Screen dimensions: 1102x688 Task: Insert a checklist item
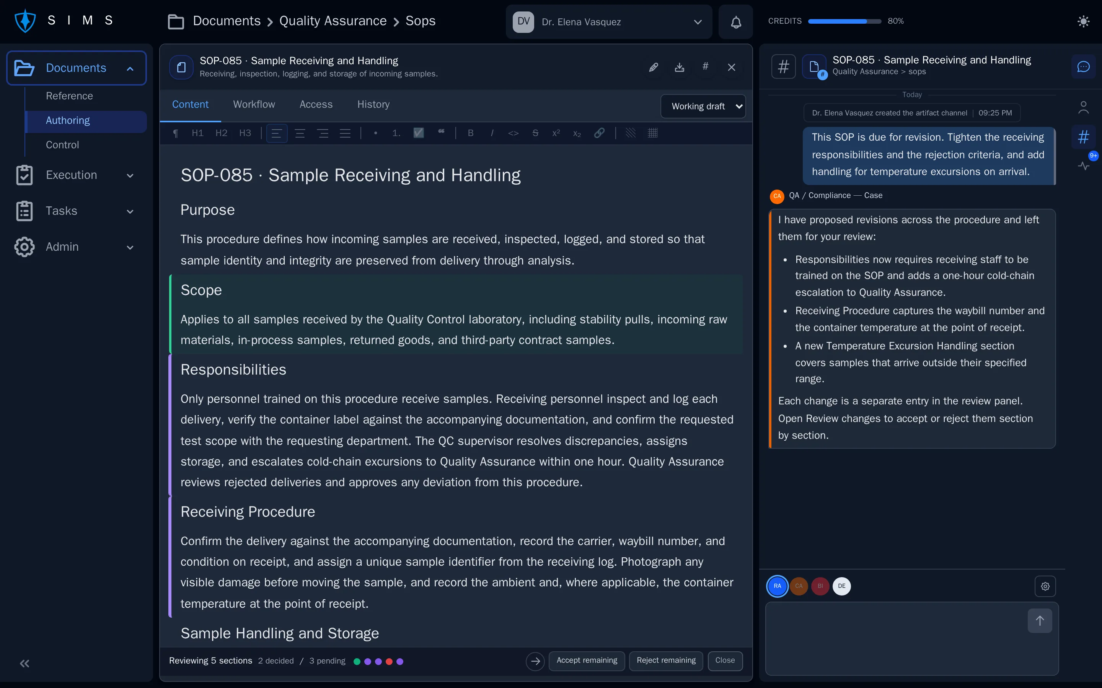point(419,133)
